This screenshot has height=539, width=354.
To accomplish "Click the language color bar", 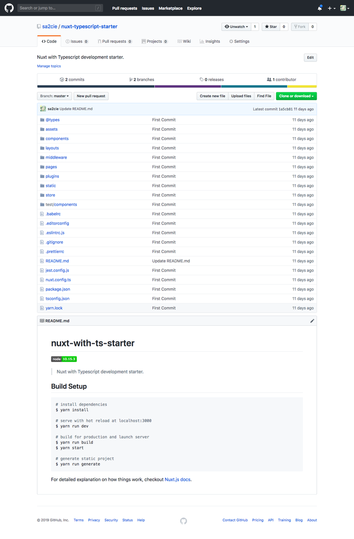I will coord(177,86).
